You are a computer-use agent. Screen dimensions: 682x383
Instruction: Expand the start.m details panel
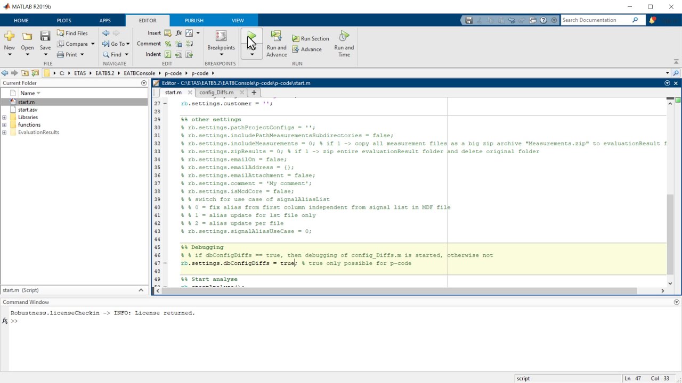pos(141,290)
